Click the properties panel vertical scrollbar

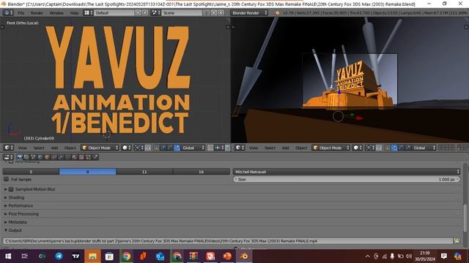pyautogui.click(x=465, y=218)
